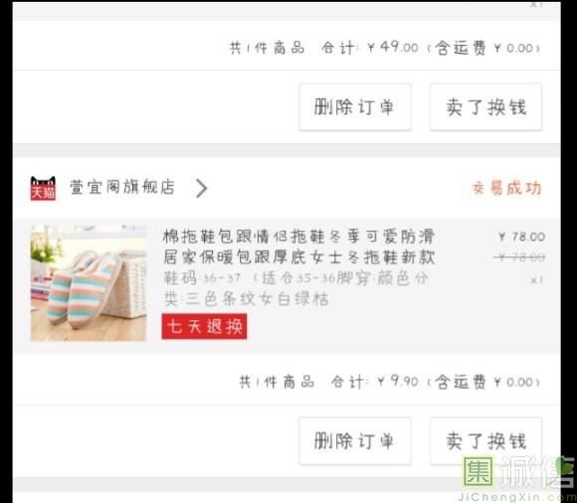This screenshot has height=503, width=577.
Task: Click the 交易成功 order status label
Action: coord(506,188)
